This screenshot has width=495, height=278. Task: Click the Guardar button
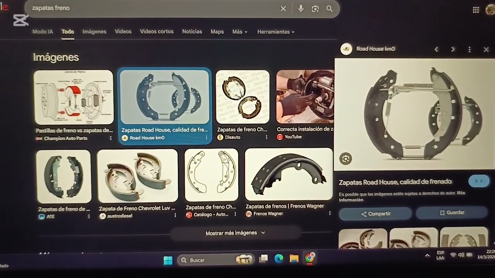click(452, 212)
